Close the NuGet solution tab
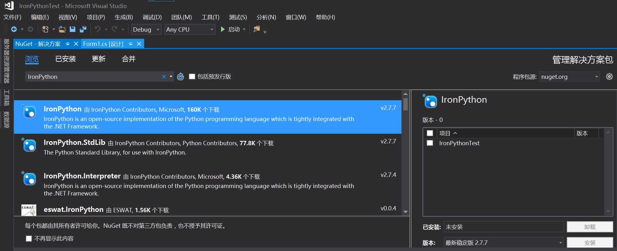 pyautogui.click(x=76, y=44)
